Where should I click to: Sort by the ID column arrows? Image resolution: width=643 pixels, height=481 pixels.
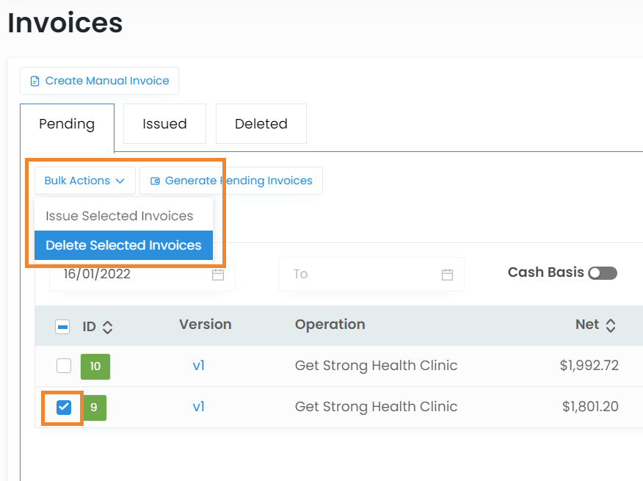click(x=107, y=328)
